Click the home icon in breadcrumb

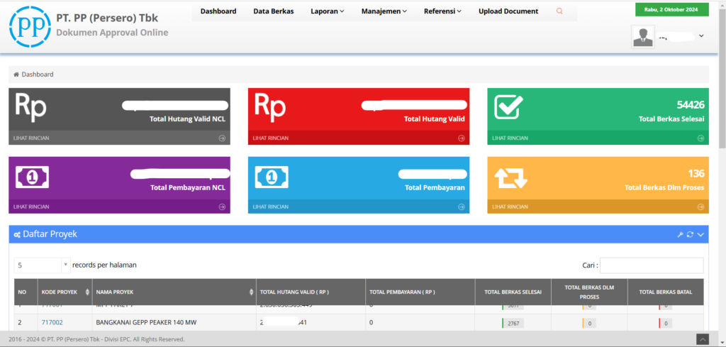(16, 75)
